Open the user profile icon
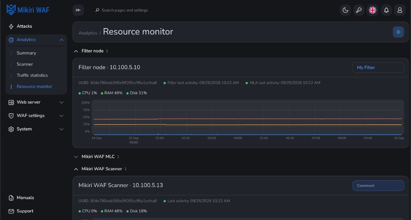Screen dimensions: 411x220 [400, 10]
